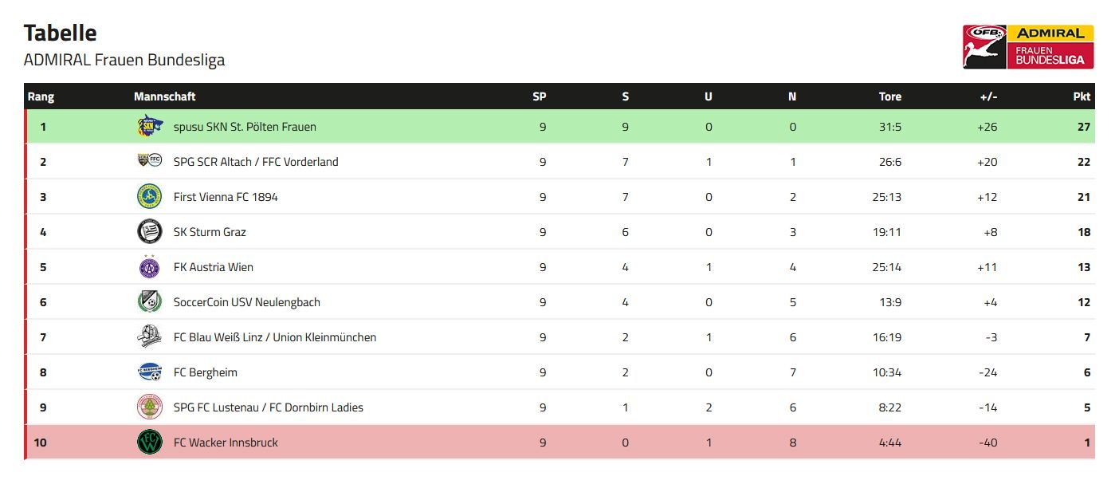Screen dimensions: 1119x484
Task: Click the FC Blau Weiß Linz crest
Action: coord(150,336)
